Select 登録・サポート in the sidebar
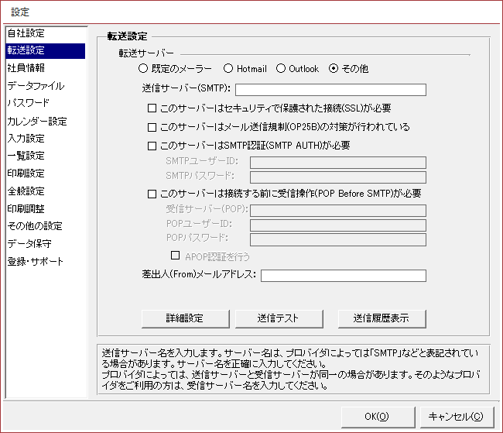The height and width of the screenshot is (433, 503). point(35,262)
